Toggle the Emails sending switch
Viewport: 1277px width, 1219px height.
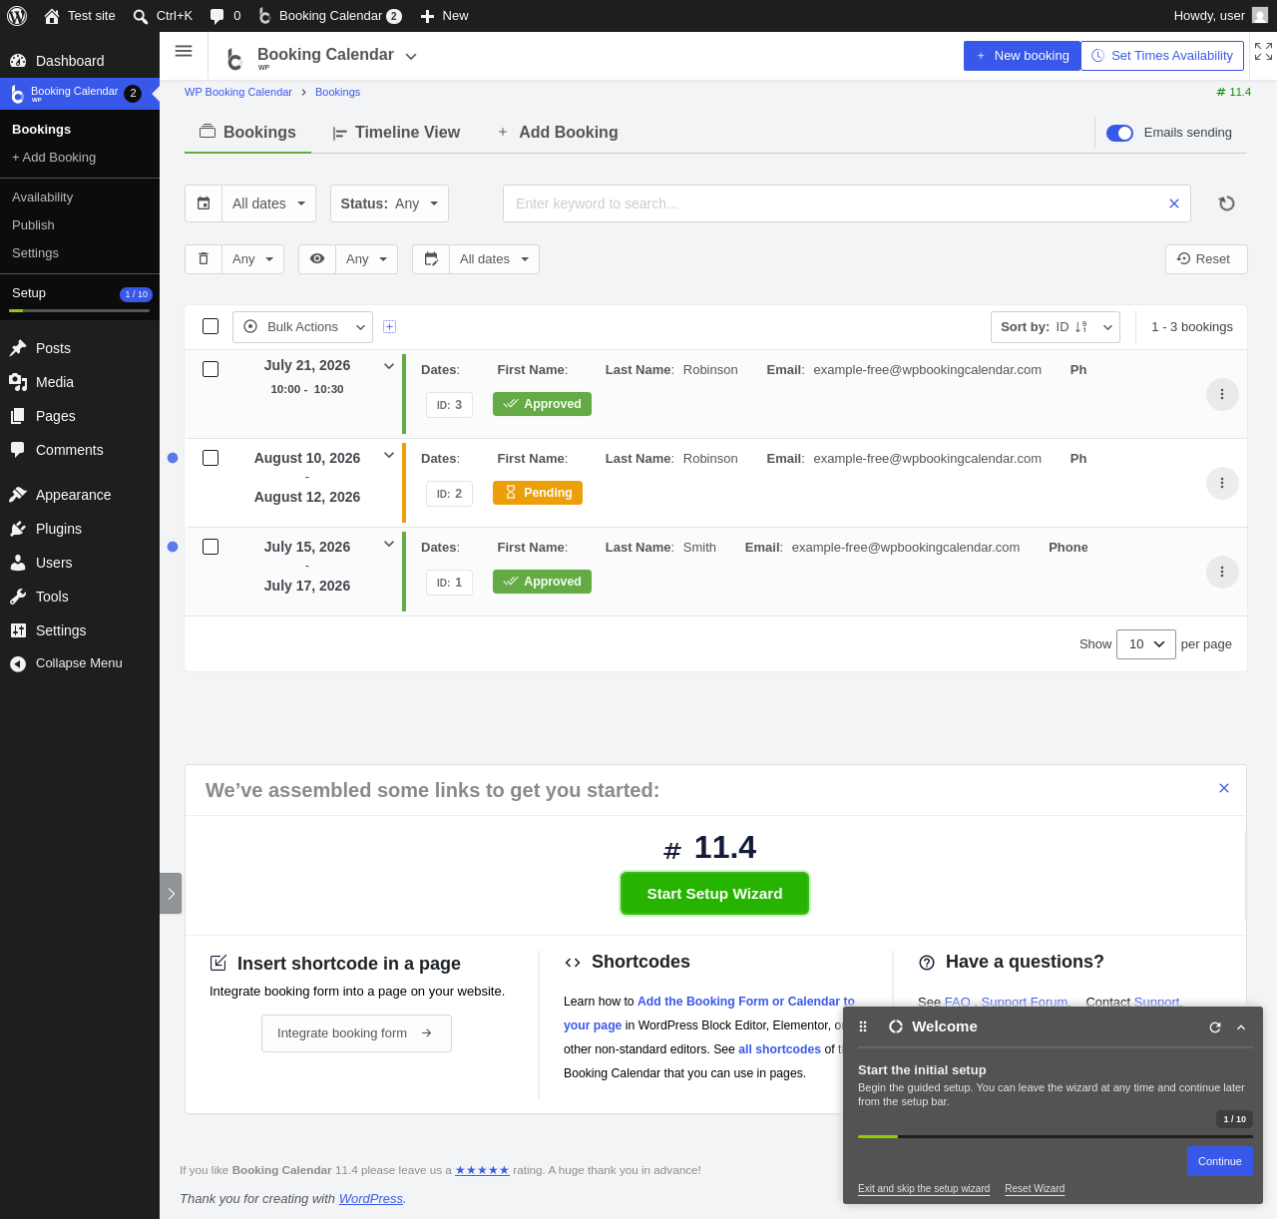1119,133
